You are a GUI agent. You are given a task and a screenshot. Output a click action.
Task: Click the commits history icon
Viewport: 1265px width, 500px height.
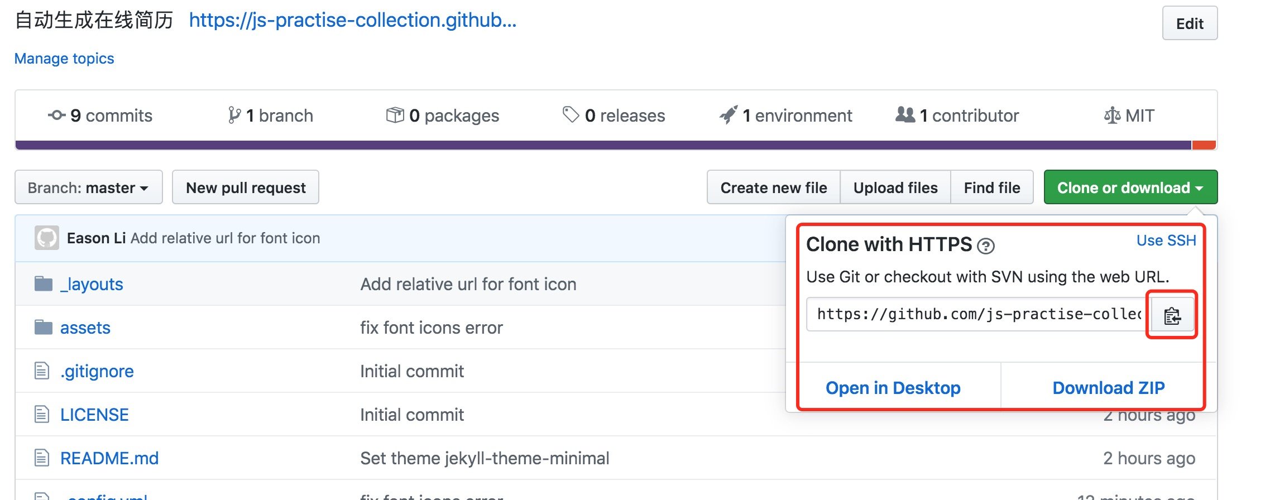(56, 116)
